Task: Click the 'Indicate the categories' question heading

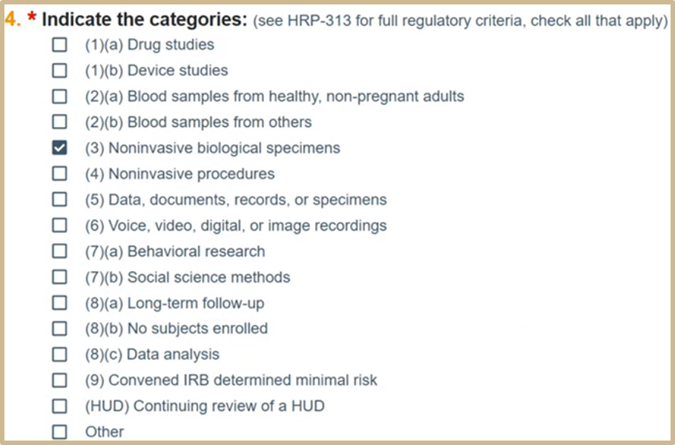Action: (x=144, y=19)
